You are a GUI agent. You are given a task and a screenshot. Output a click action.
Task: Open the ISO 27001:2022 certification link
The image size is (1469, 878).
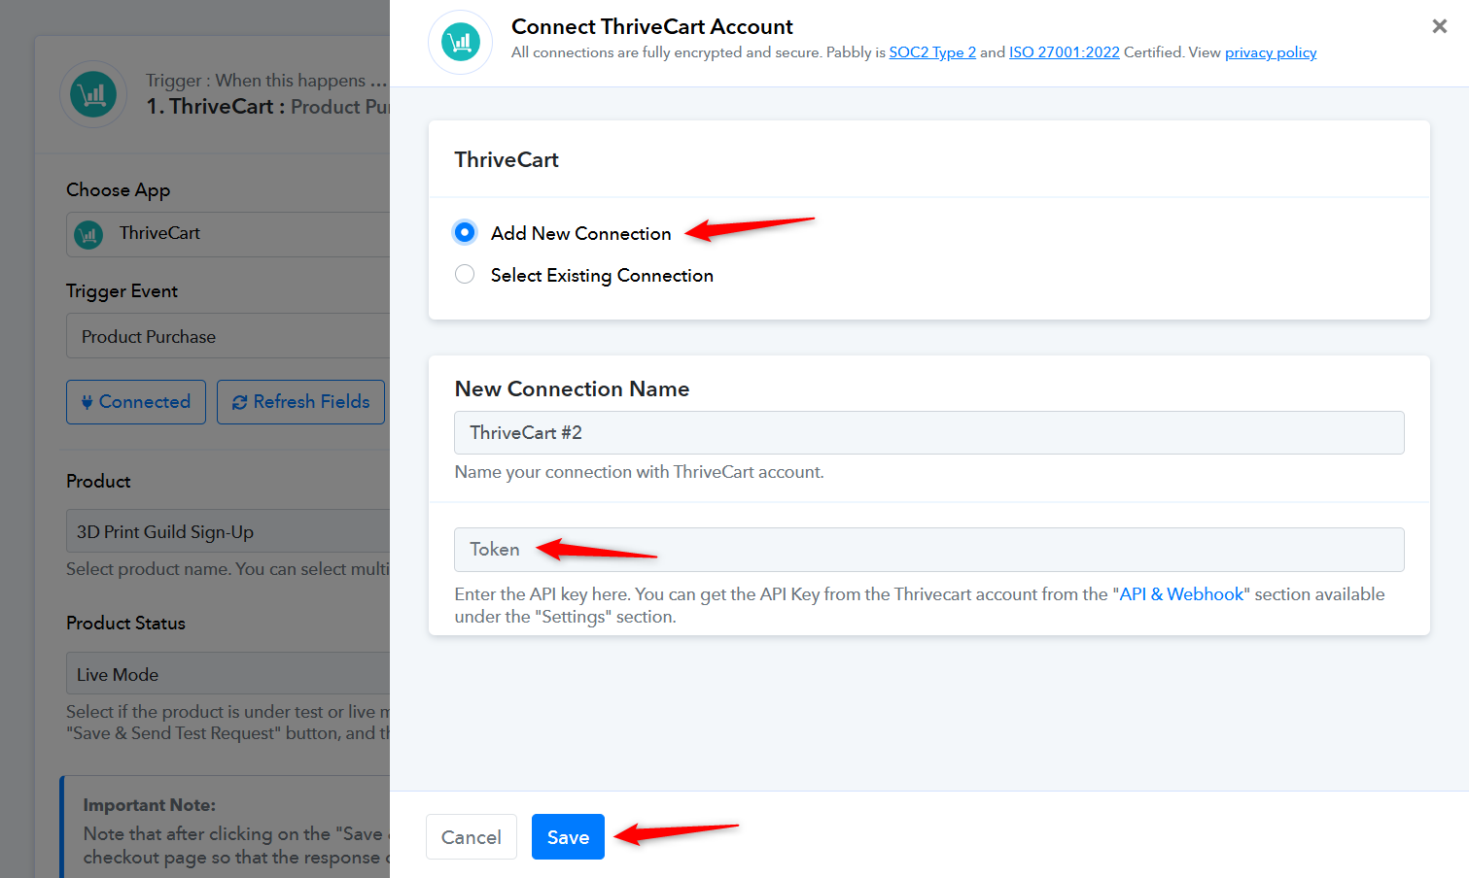pos(1064,52)
